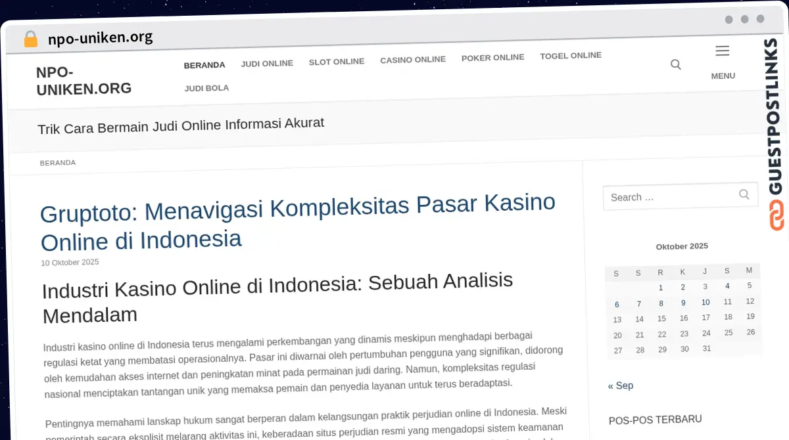Viewport: 789px width, 440px height.
Task: Open the SLOT ONLINE menu item
Action: [x=337, y=62]
